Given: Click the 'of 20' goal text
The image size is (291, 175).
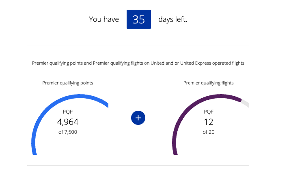Looking at the screenshot, I should (209, 132).
